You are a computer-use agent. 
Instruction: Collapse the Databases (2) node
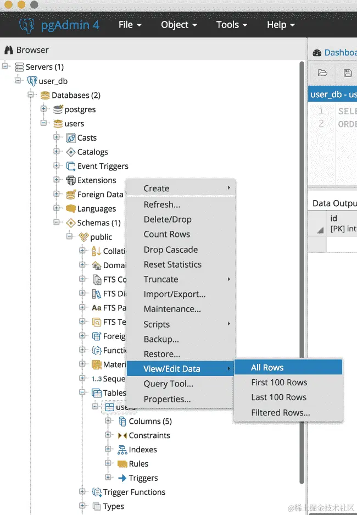pyautogui.click(x=31, y=95)
